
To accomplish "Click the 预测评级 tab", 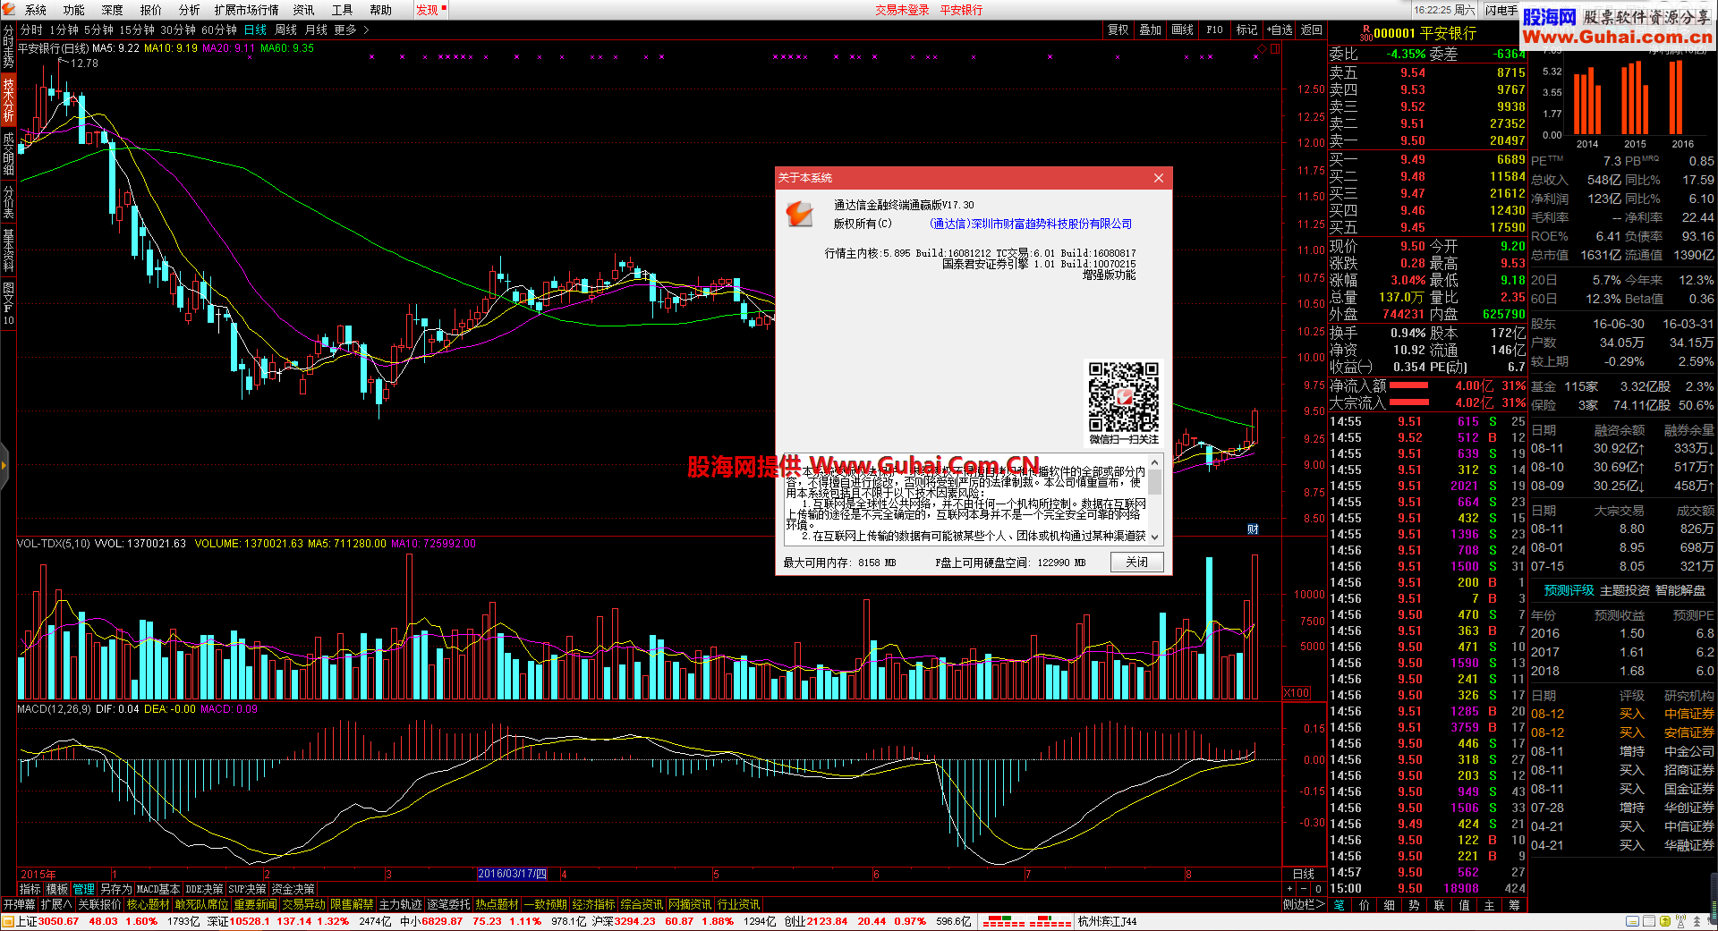I will [1569, 590].
